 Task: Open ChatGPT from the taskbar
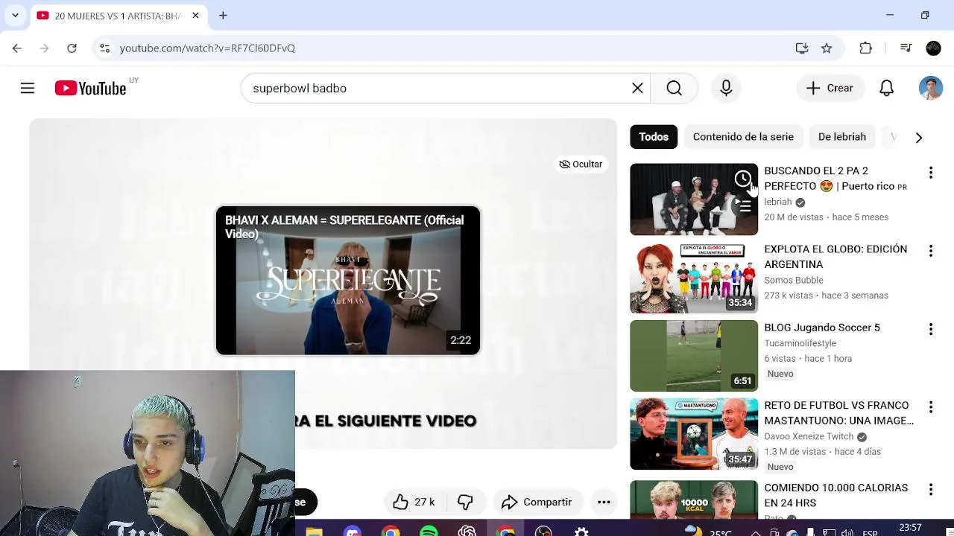pos(467,532)
